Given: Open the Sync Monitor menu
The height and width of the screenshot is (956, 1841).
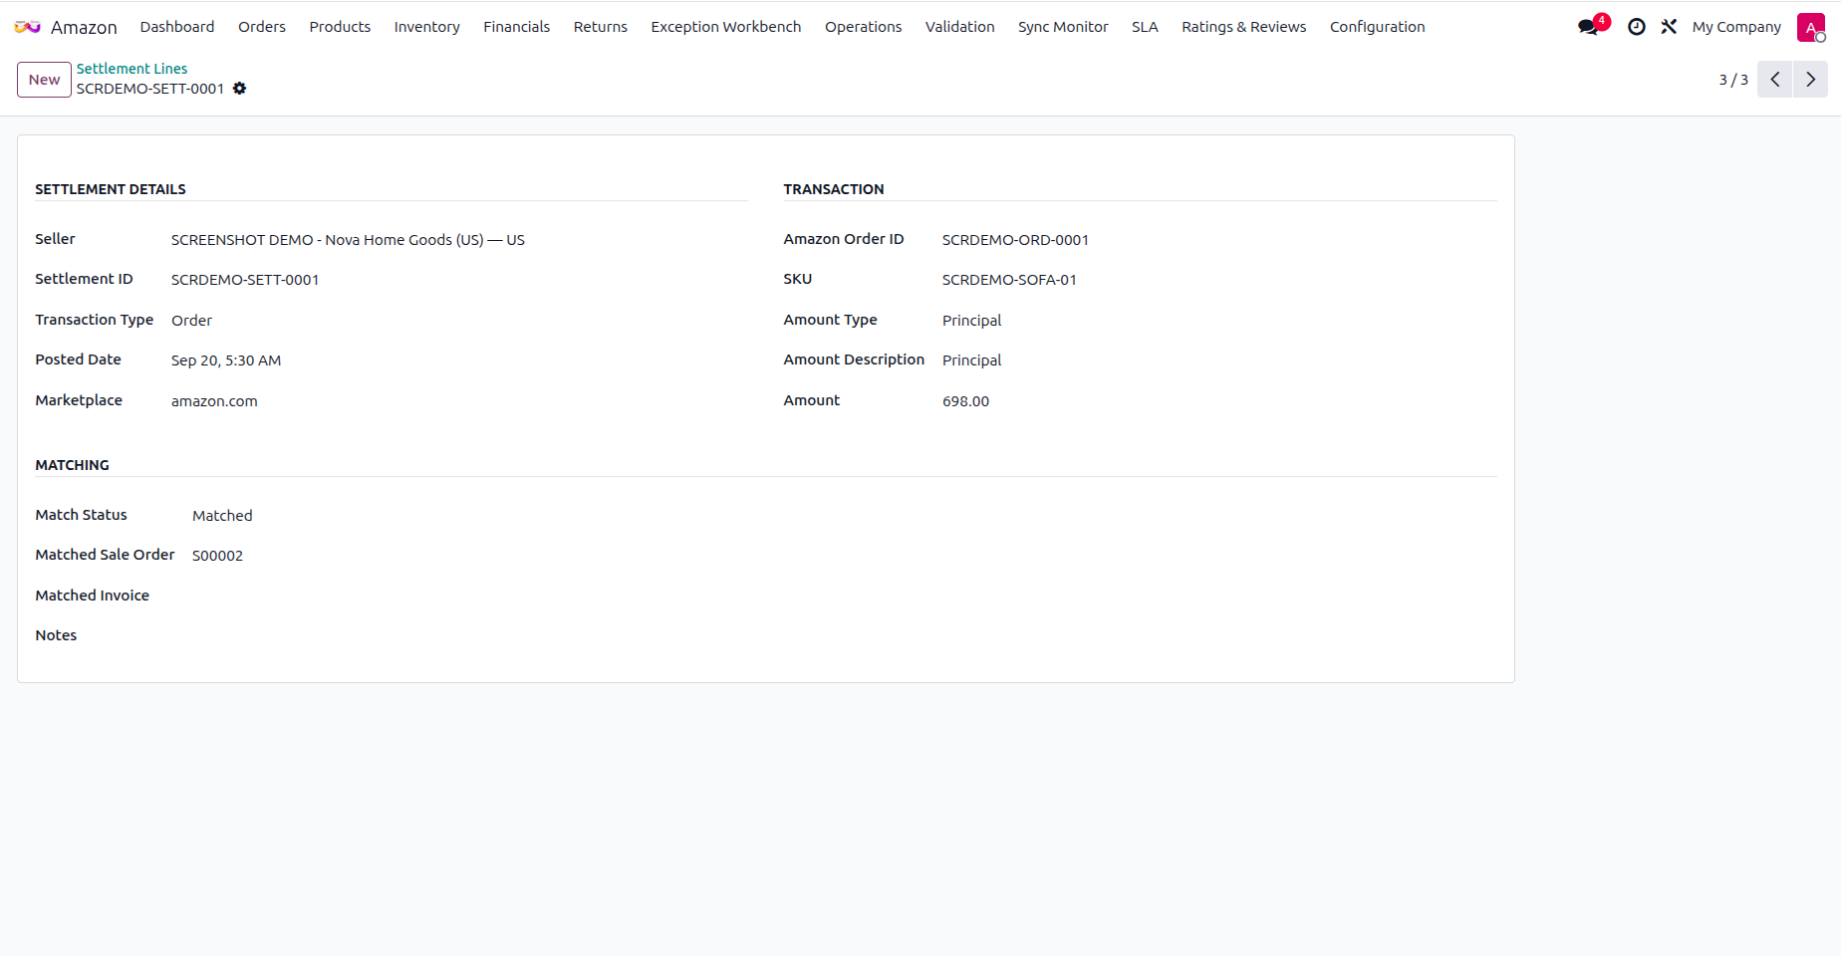Looking at the screenshot, I should click(1063, 27).
